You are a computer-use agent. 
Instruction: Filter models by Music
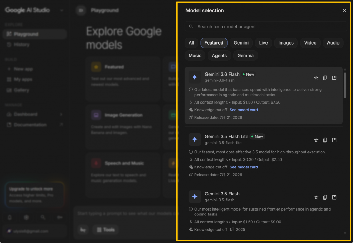pyautogui.click(x=195, y=56)
